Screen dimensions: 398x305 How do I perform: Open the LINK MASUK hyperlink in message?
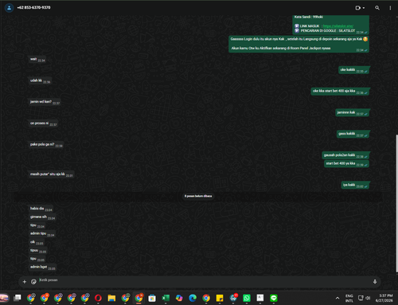pyautogui.click(x=338, y=26)
